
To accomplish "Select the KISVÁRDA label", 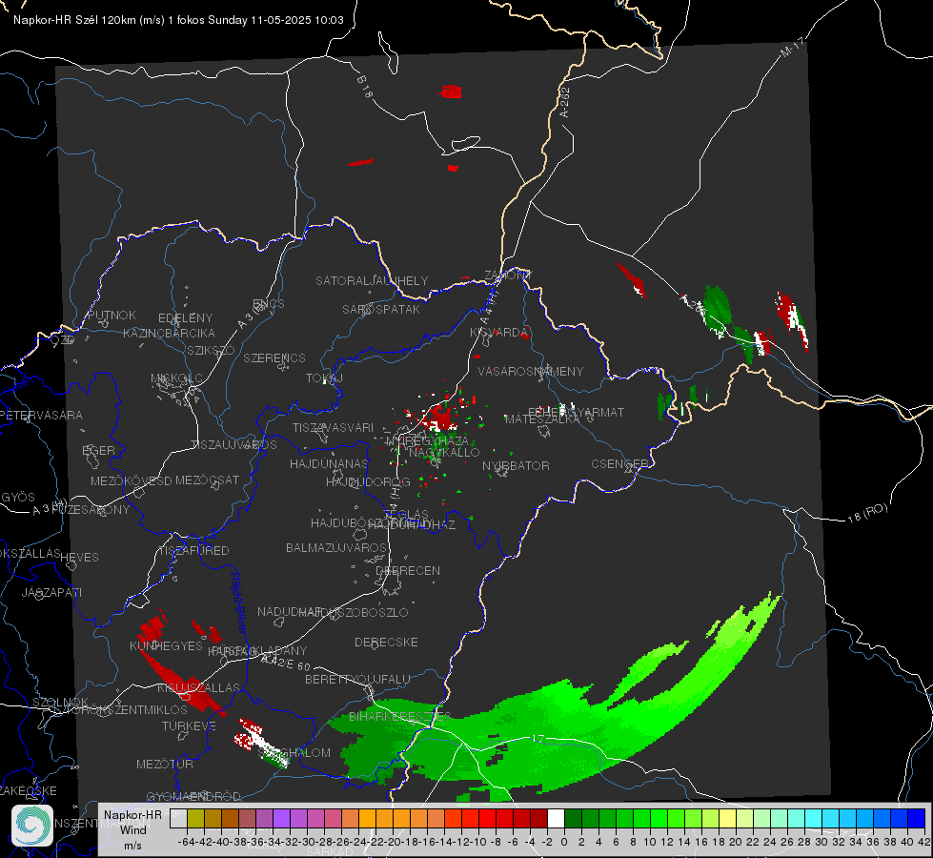I will click(x=499, y=333).
